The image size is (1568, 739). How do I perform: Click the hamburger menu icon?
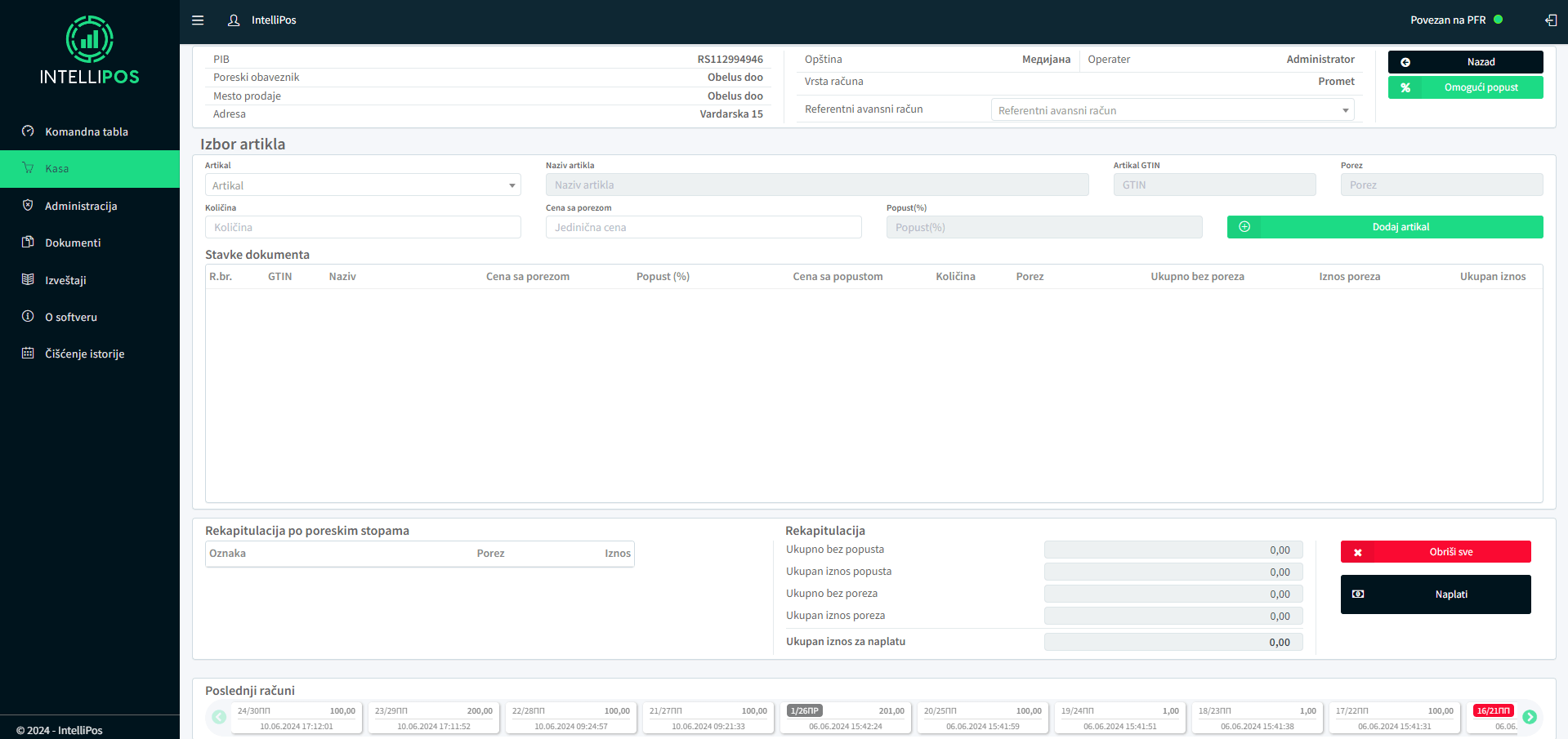198,20
